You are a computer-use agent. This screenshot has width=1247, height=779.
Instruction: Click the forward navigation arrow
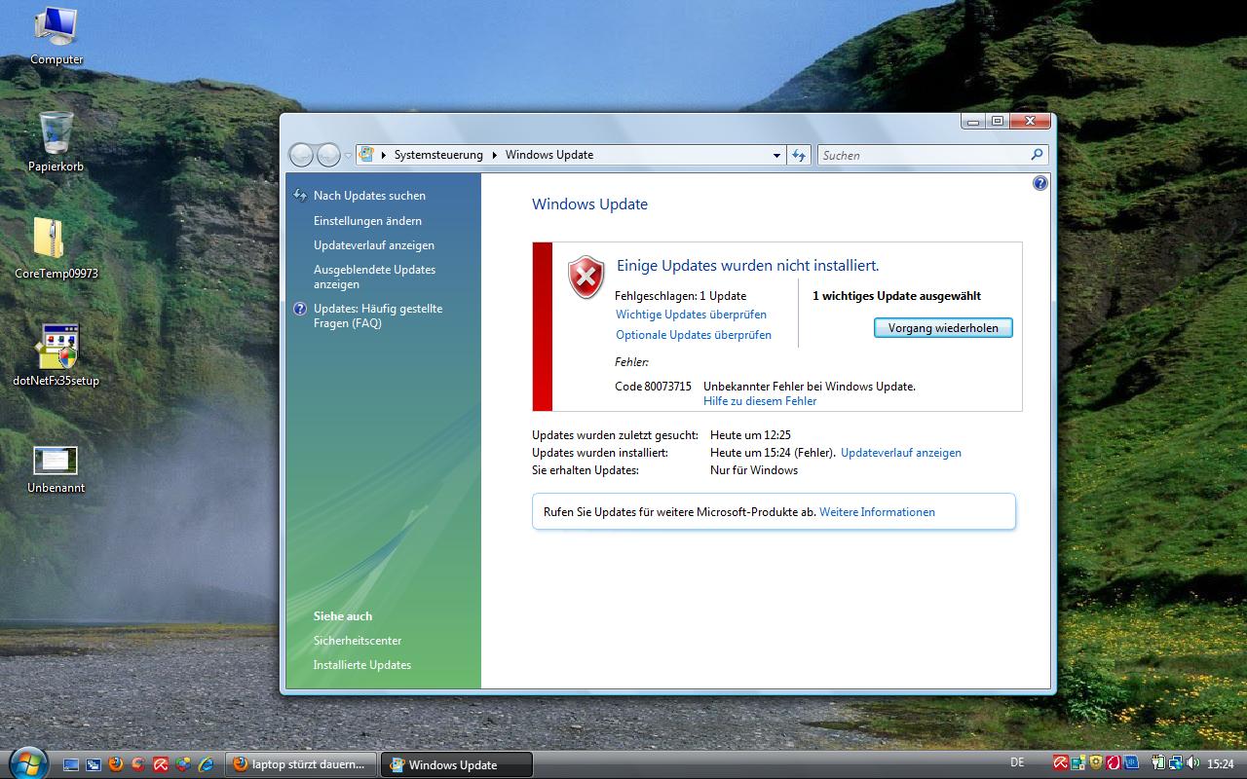[x=328, y=155]
